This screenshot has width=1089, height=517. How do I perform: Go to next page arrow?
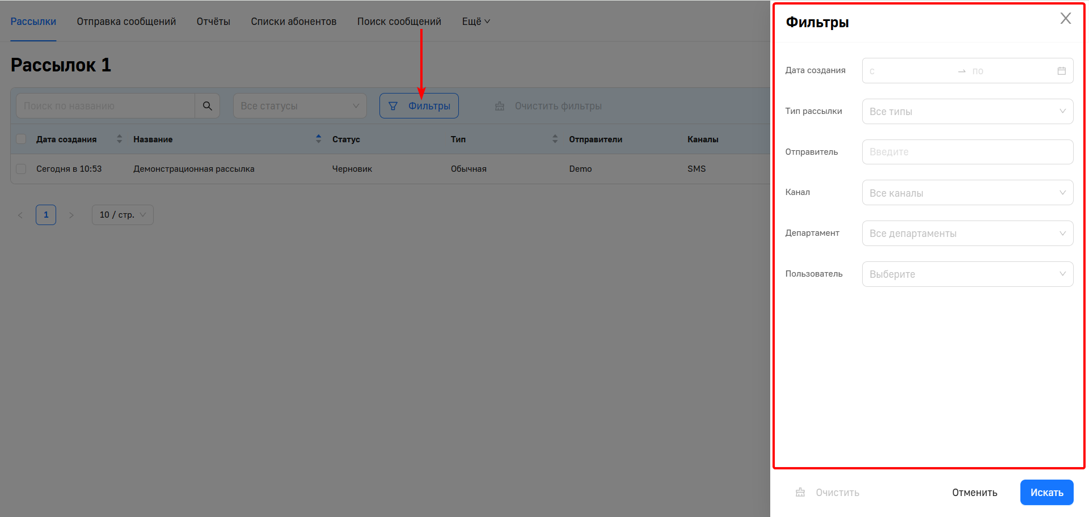(x=71, y=215)
